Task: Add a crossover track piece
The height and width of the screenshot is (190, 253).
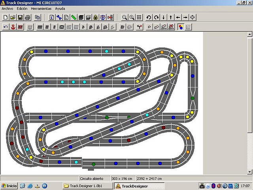Action: click(62, 27)
